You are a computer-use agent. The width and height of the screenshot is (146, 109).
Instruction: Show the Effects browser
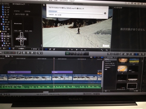(121, 54)
